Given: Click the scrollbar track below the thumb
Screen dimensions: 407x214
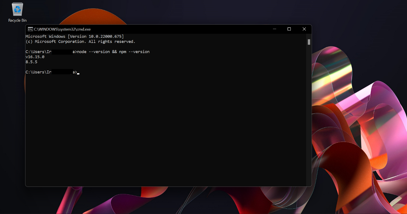Looking at the screenshot, I should coord(309,116).
